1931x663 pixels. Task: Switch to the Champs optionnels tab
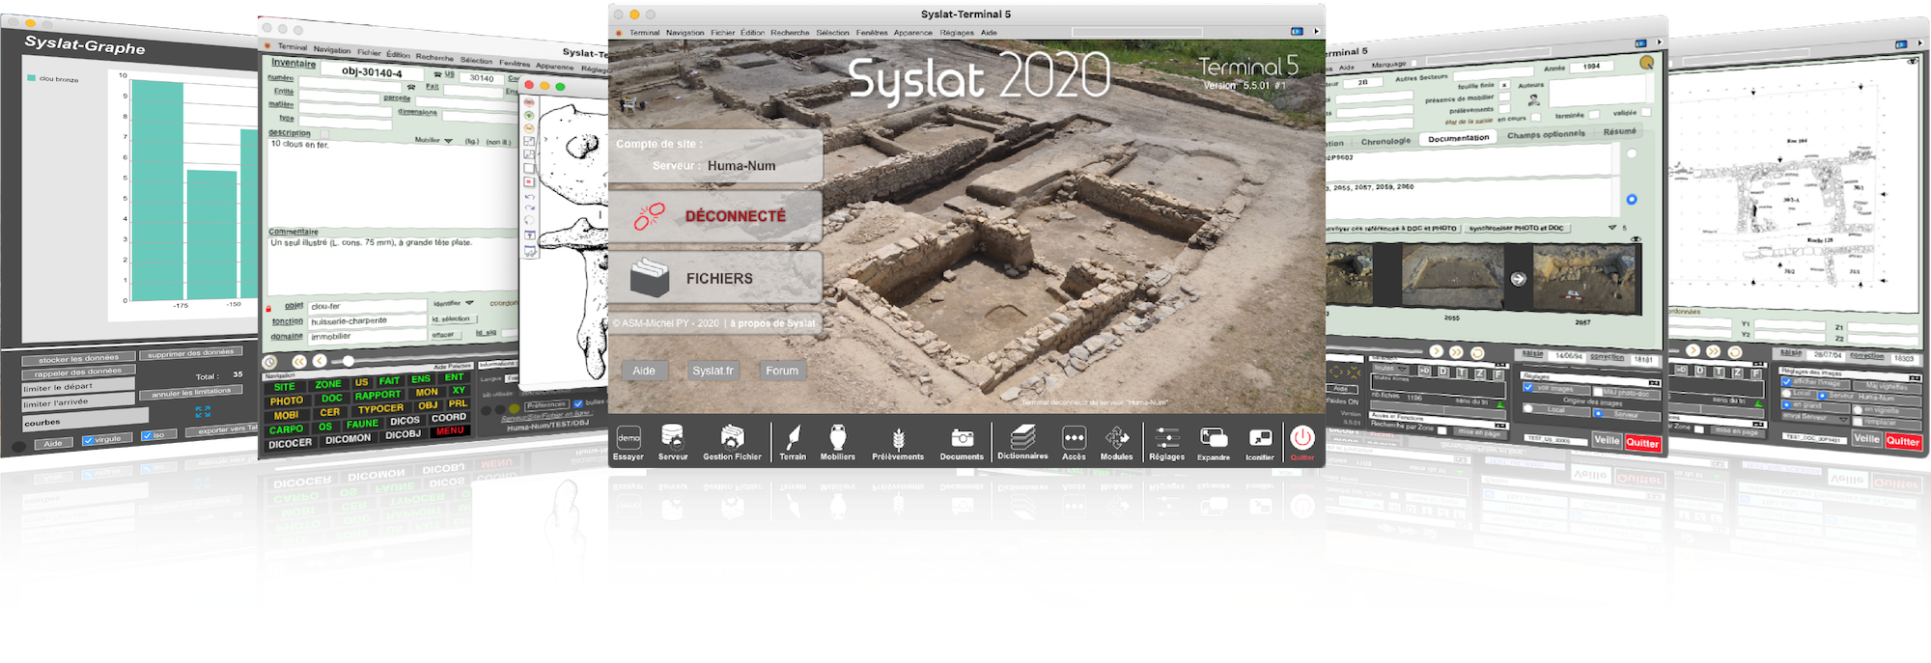pos(1546,134)
